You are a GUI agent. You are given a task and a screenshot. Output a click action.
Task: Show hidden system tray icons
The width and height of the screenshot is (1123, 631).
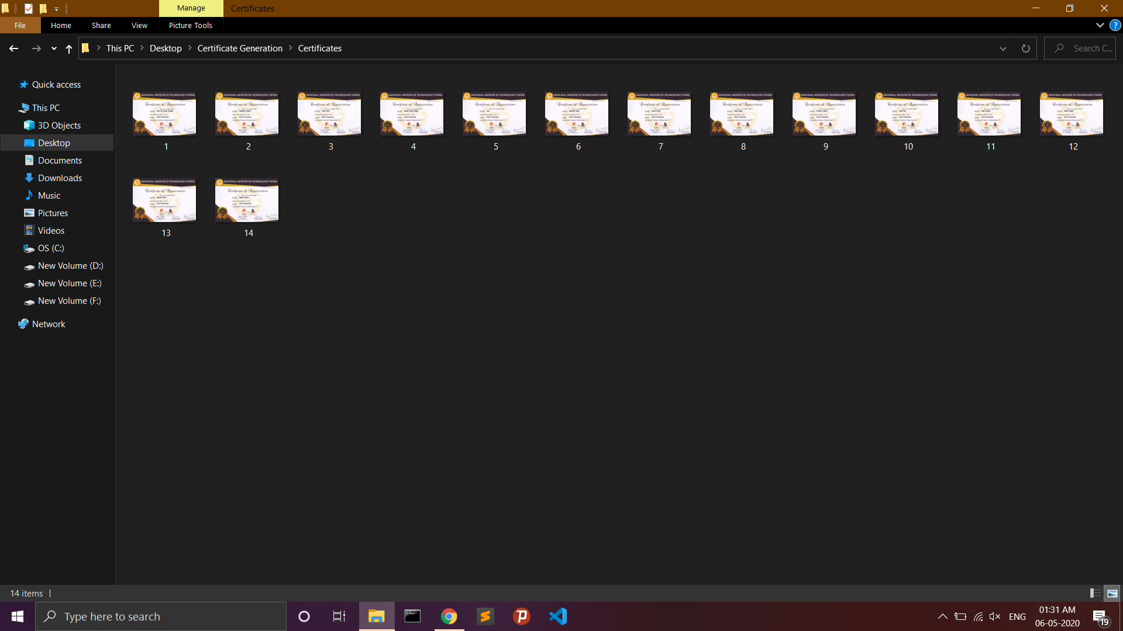click(x=942, y=616)
